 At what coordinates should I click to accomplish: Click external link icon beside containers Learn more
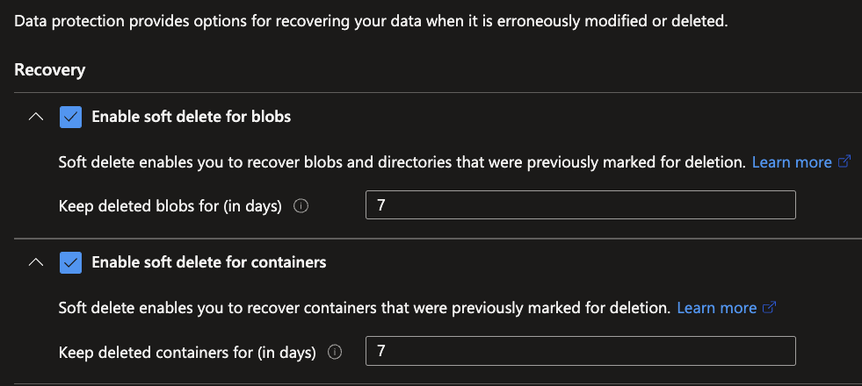tap(770, 308)
